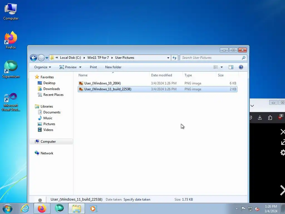Click the muted volume tray icon
This screenshot has width=285, height=214.
click(257, 209)
